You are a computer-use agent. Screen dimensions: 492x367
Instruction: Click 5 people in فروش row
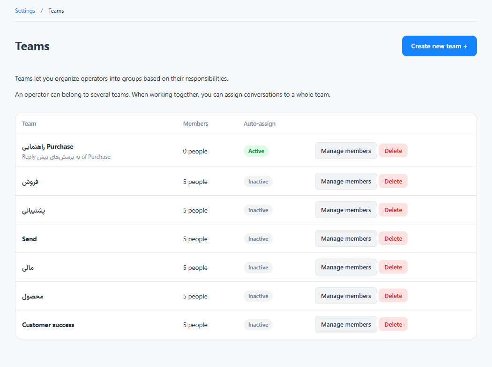pyautogui.click(x=195, y=182)
